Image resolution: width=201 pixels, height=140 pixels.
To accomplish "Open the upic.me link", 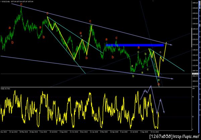I will tap(186, 137).
